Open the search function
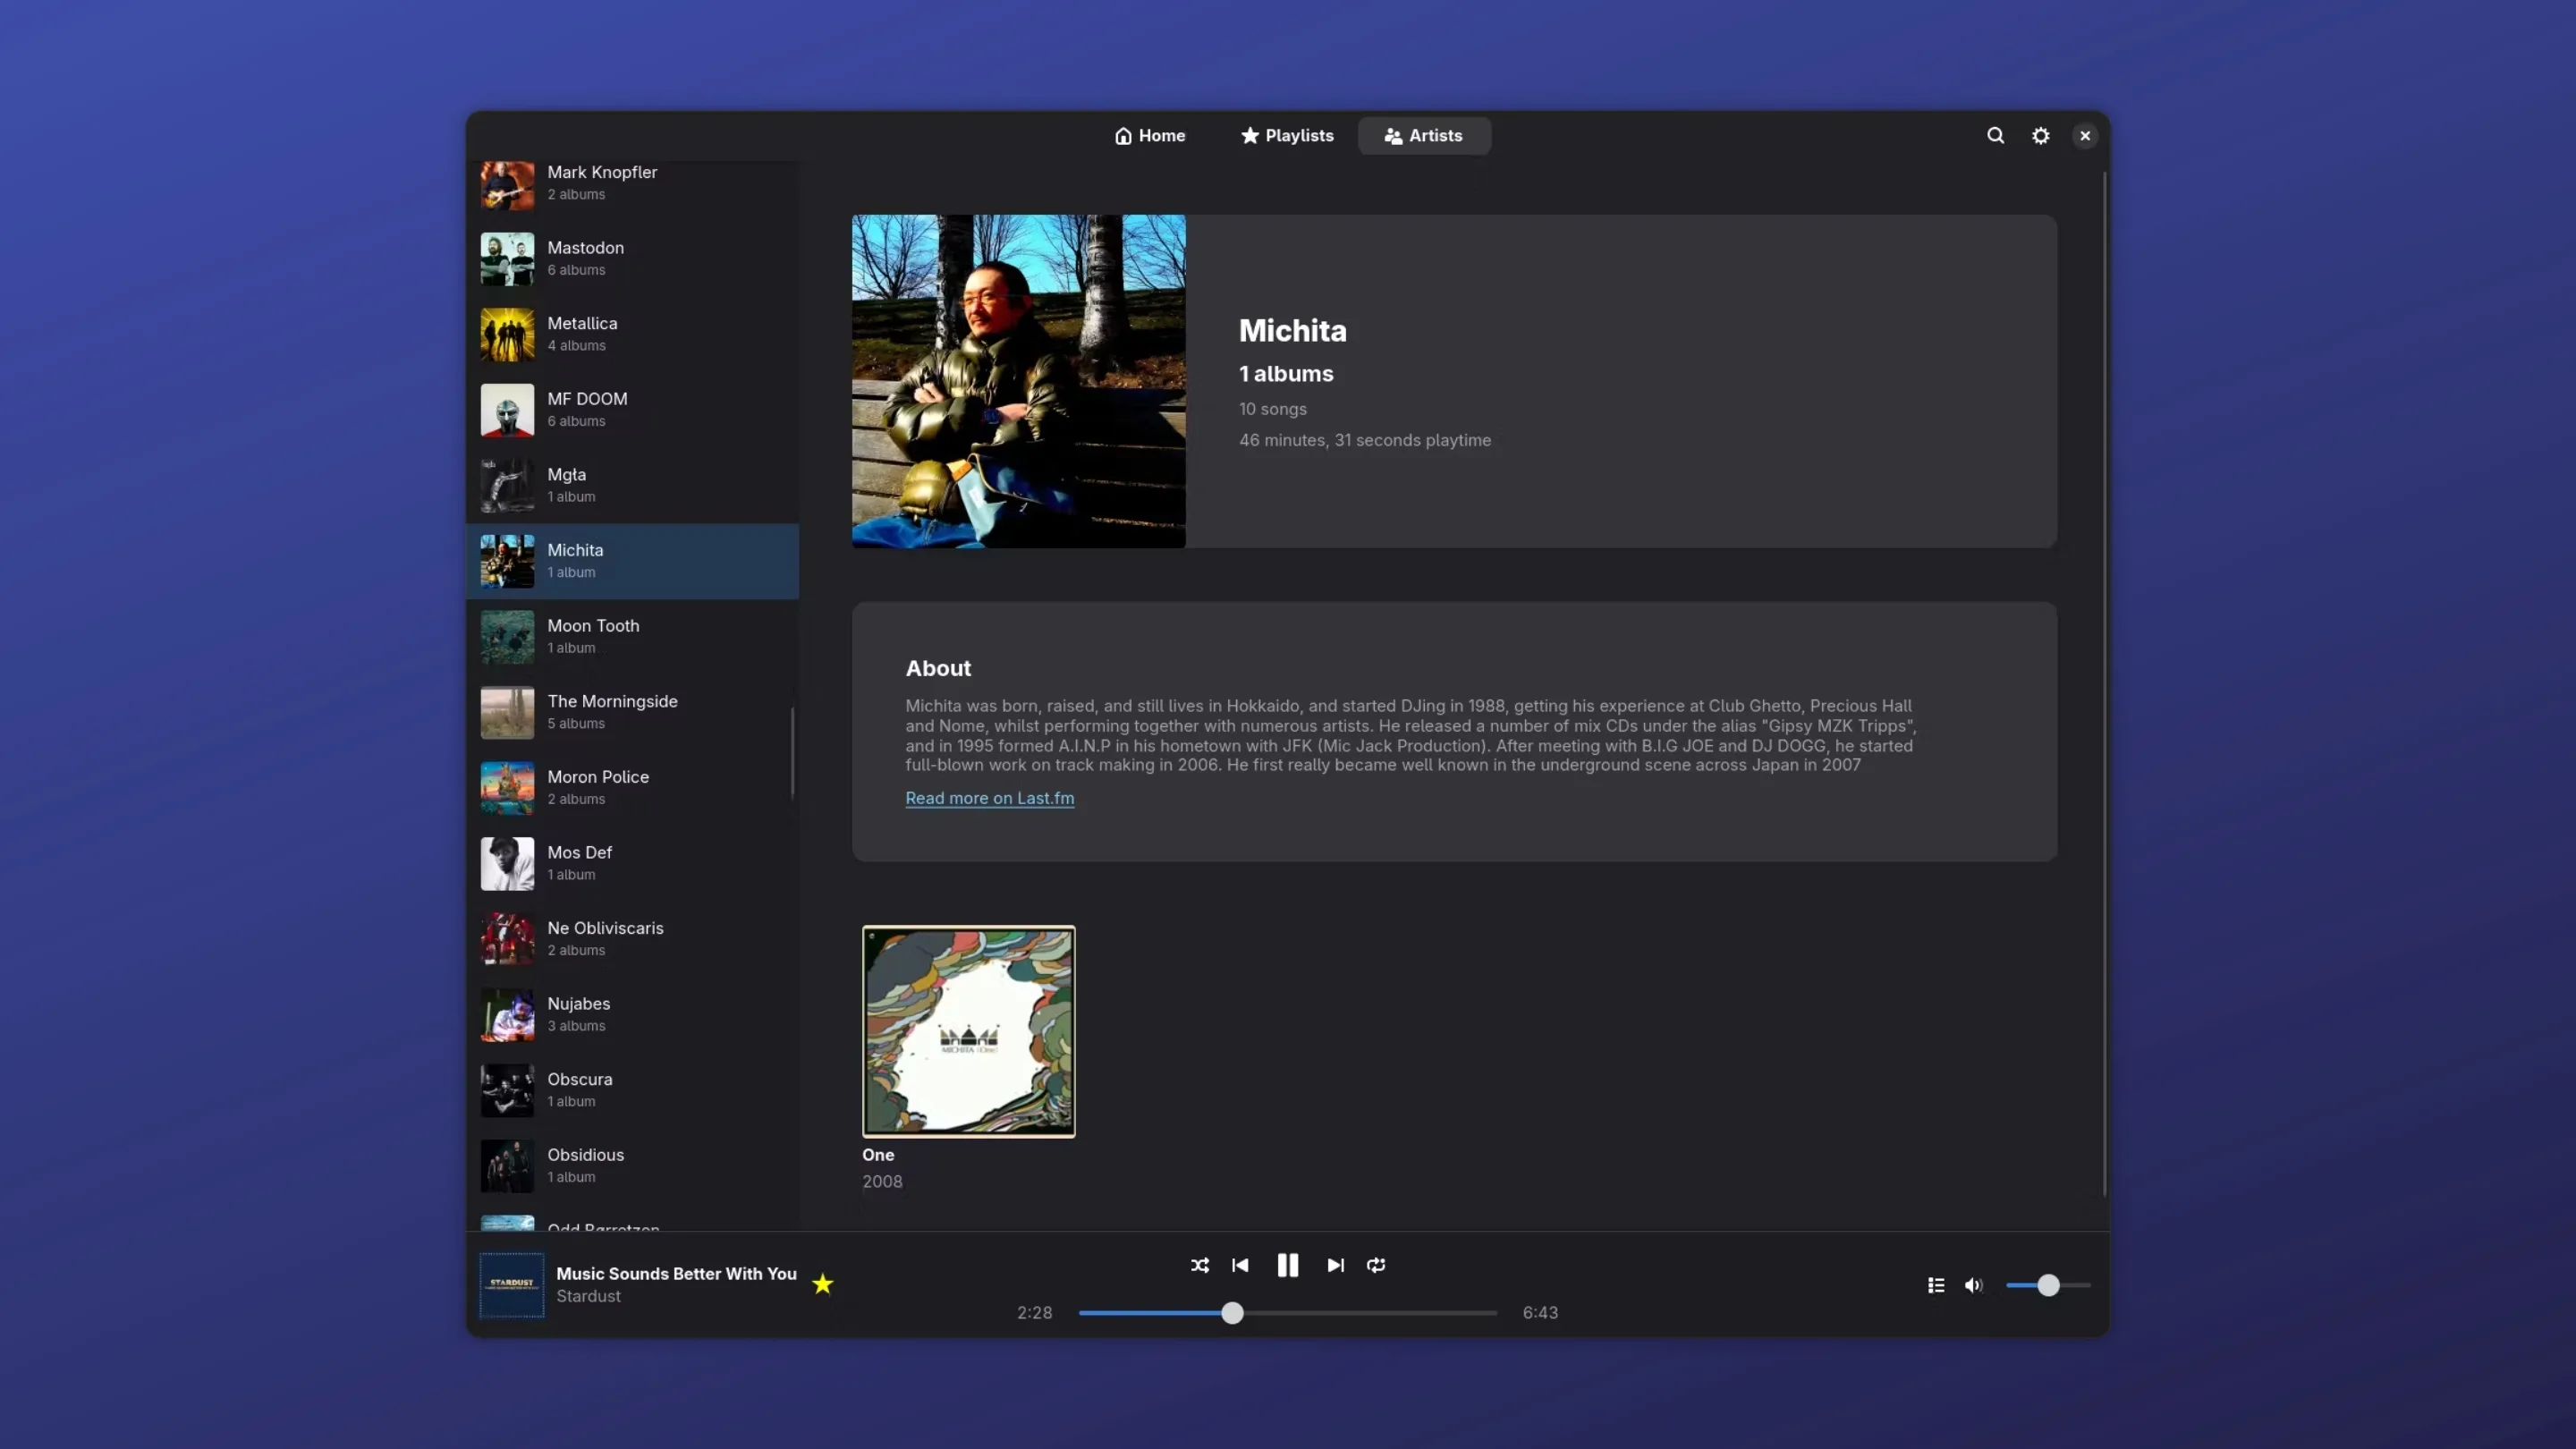The image size is (2576, 1449). 1996,135
